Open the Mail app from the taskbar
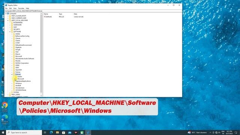The height and width of the screenshot is (135, 240). click(x=70, y=132)
